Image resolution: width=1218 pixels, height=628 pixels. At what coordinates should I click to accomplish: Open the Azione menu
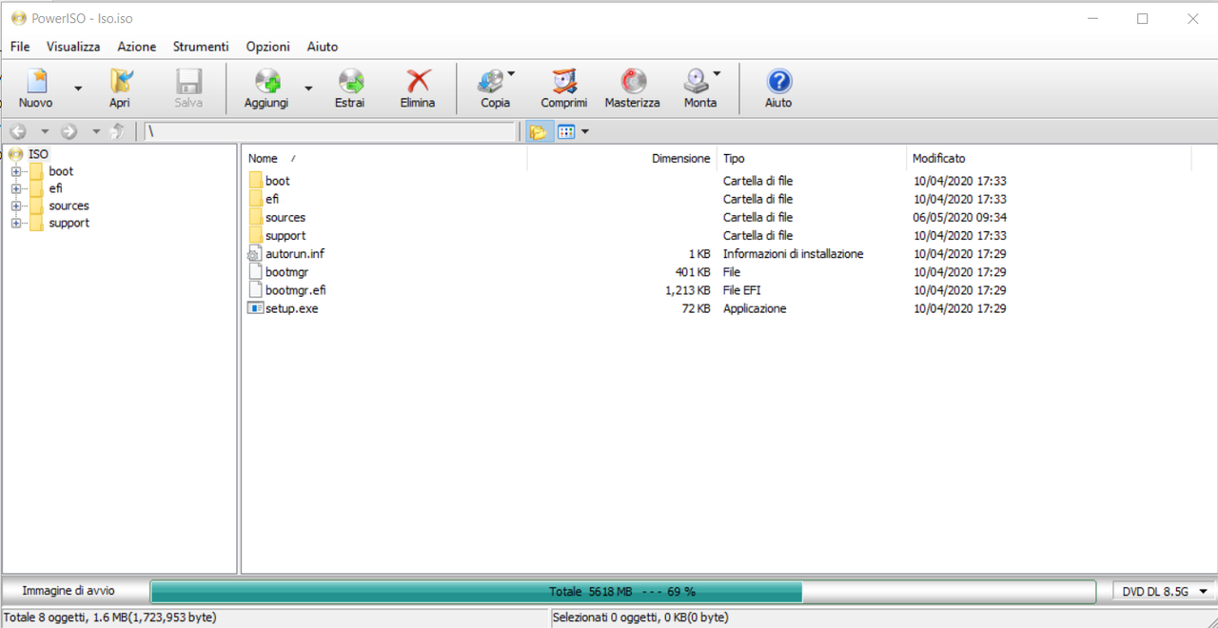click(x=137, y=46)
